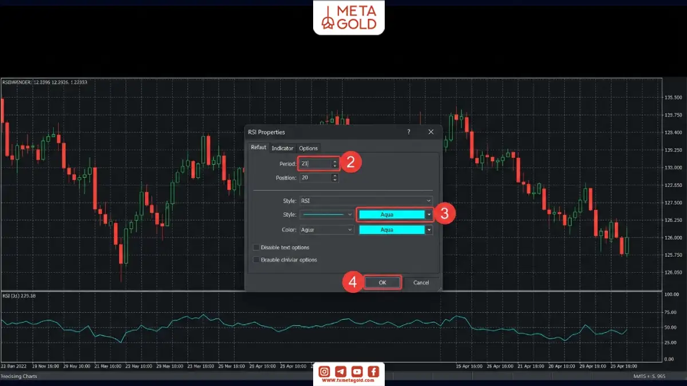Click the 50.00 RSI scale label

[x=672, y=328]
